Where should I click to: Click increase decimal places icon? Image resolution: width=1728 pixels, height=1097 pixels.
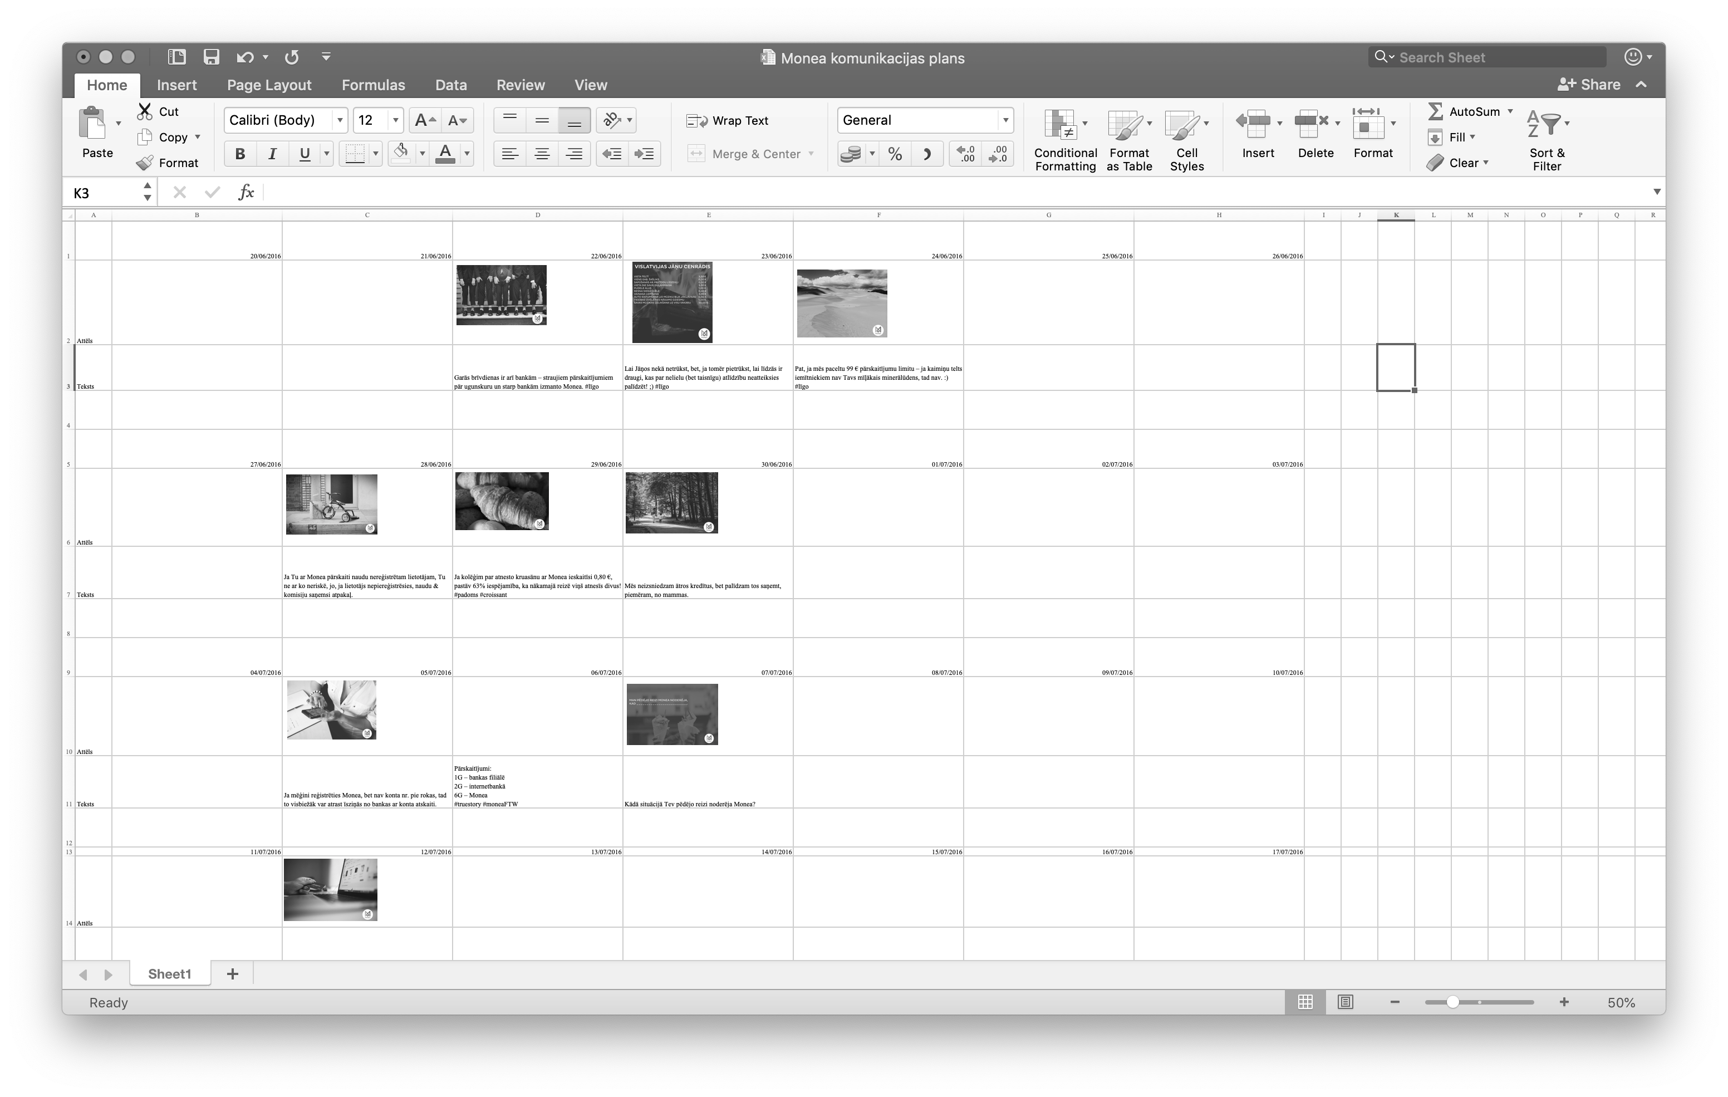point(966,154)
